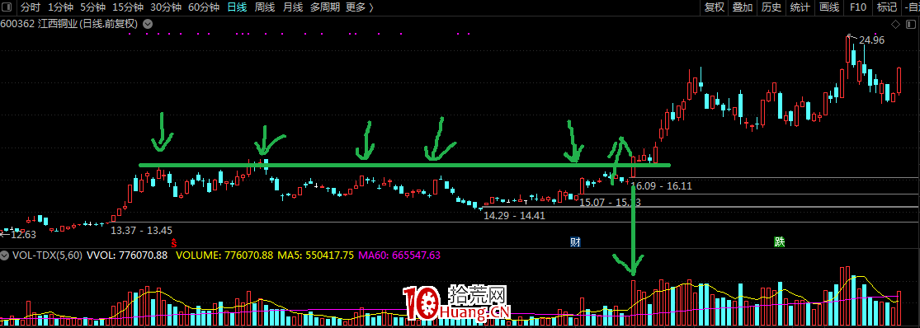The image size is (920, 328).
Task: Select the 日线 daily chart tab
Action: pyautogui.click(x=237, y=7)
